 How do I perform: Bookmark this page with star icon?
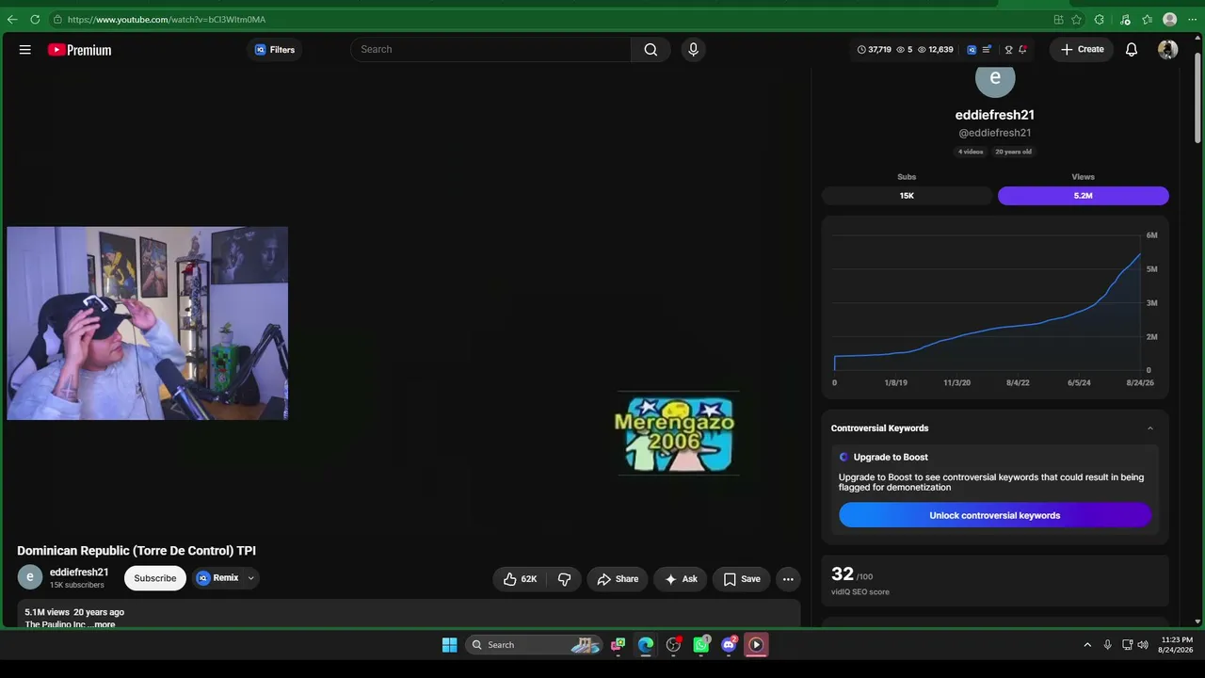click(1076, 20)
